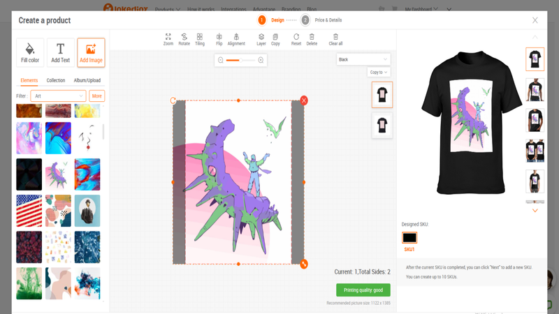Select the first flat shirt preview thumbnail
559x314 pixels.
pyautogui.click(x=535, y=59)
